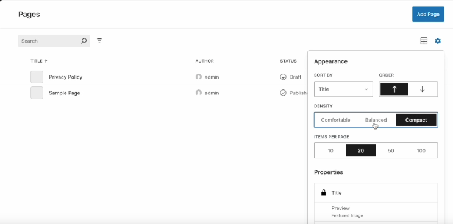This screenshot has width=453, height=224.
Task: Click the Title column header
Action: click(x=39, y=61)
